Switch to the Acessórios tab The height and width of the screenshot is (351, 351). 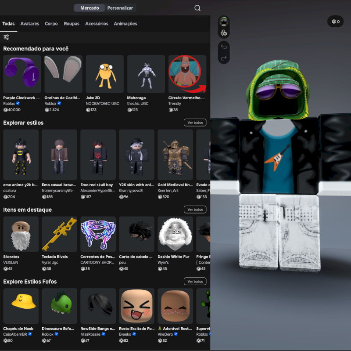coord(97,24)
